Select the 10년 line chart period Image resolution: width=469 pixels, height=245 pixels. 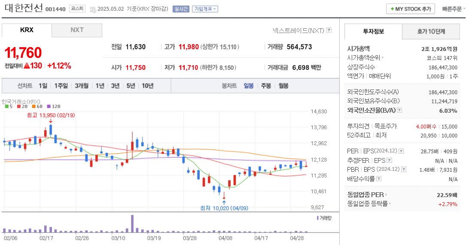pos(147,86)
